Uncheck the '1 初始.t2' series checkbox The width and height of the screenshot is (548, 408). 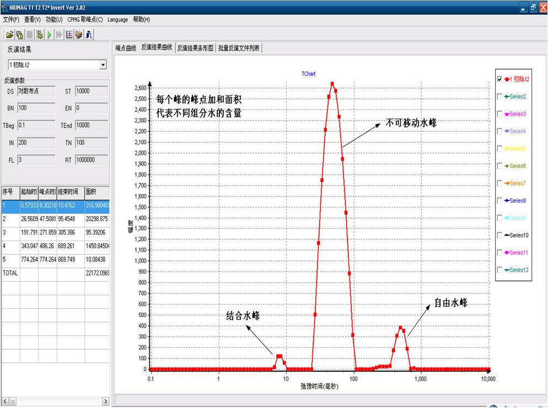coord(500,79)
